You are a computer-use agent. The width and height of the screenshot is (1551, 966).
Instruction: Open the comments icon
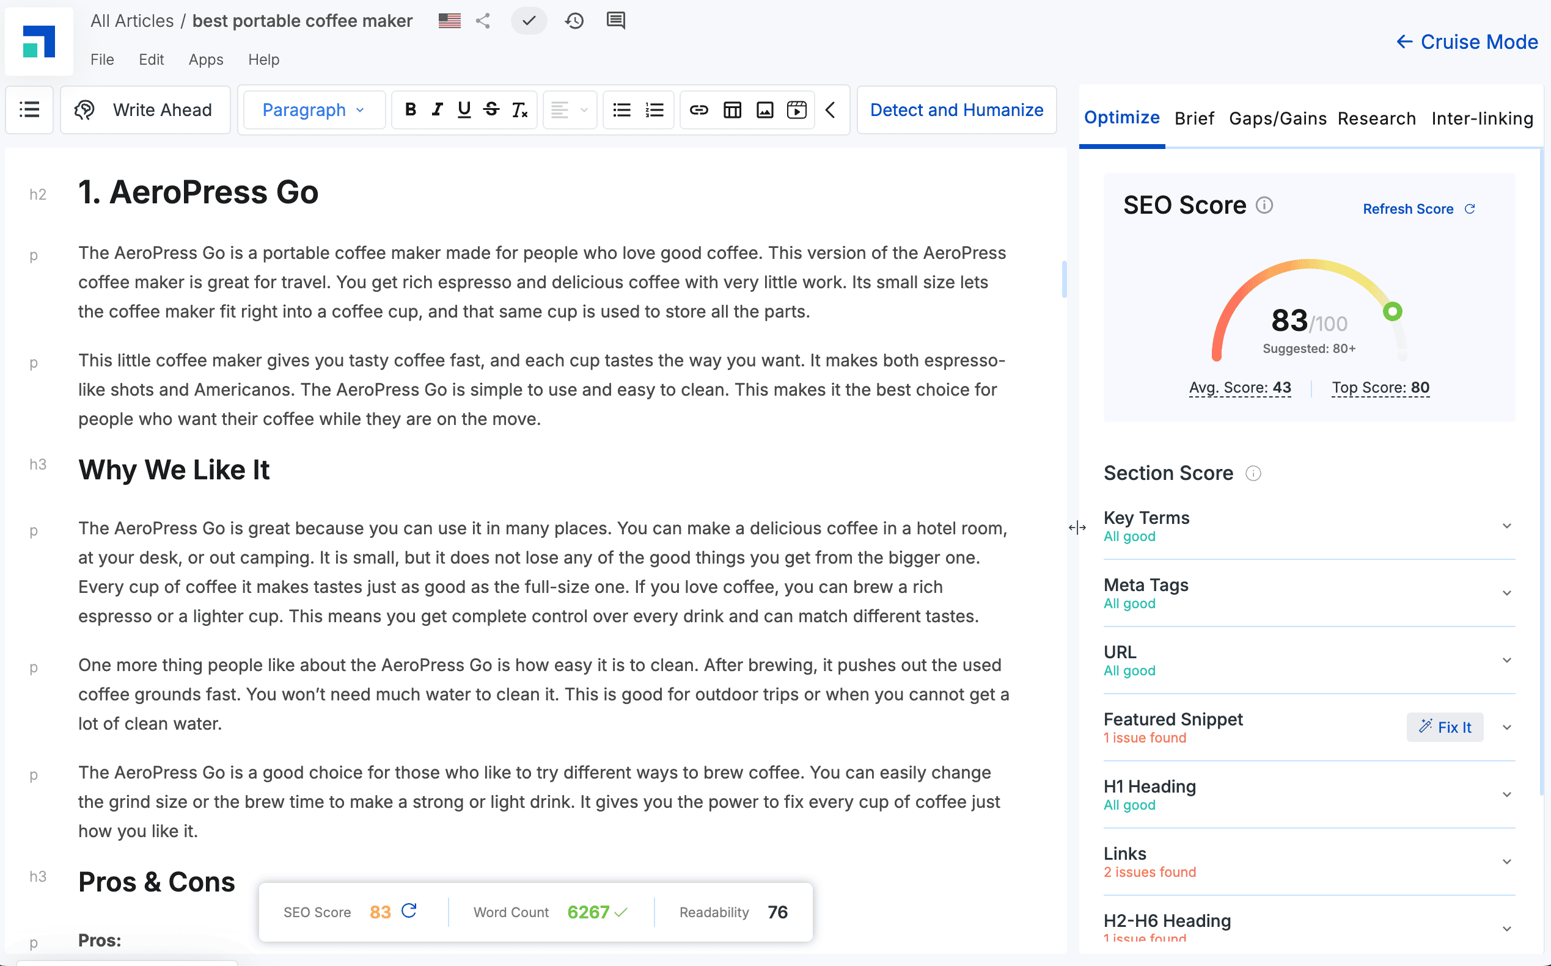tap(615, 21)
